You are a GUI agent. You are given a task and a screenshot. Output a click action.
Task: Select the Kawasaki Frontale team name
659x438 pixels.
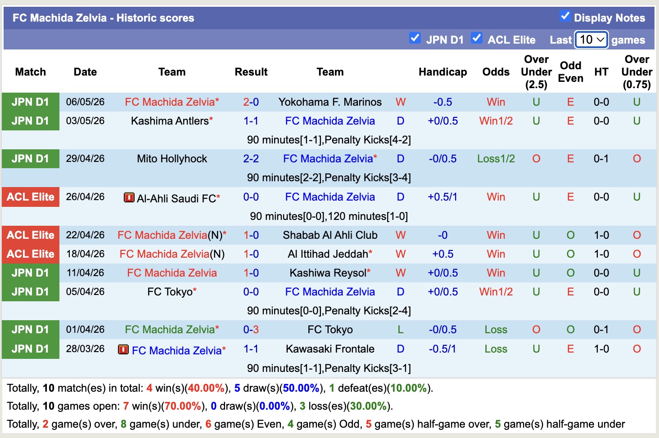(330, 349)
